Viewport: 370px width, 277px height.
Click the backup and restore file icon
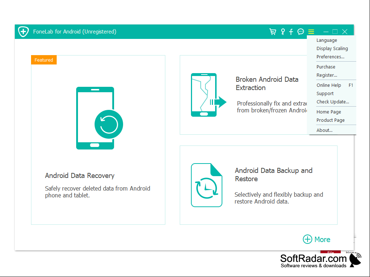click(x=206, y=185)
